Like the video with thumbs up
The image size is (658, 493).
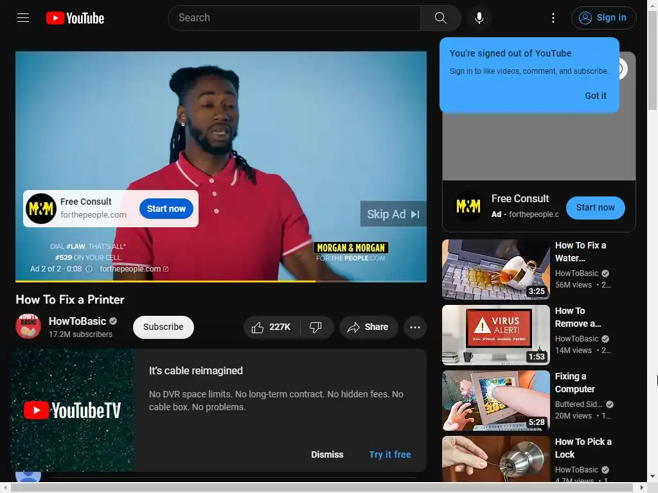tap(272, 327)
